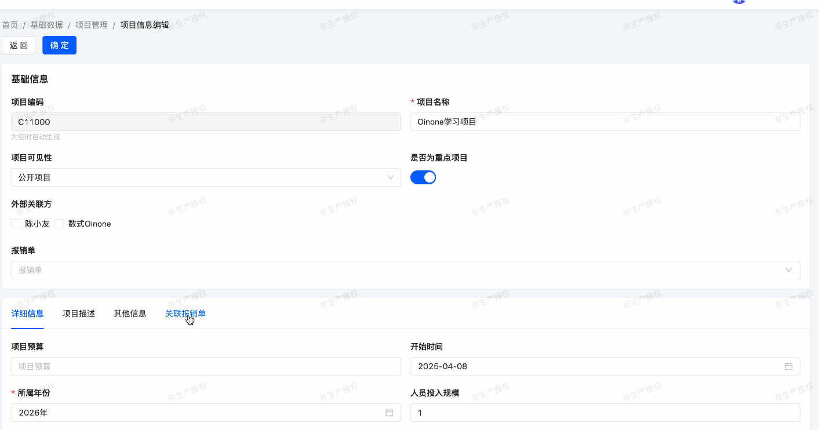
Task: Focus the 项目名称 input field
Action: tap(605, 122)
